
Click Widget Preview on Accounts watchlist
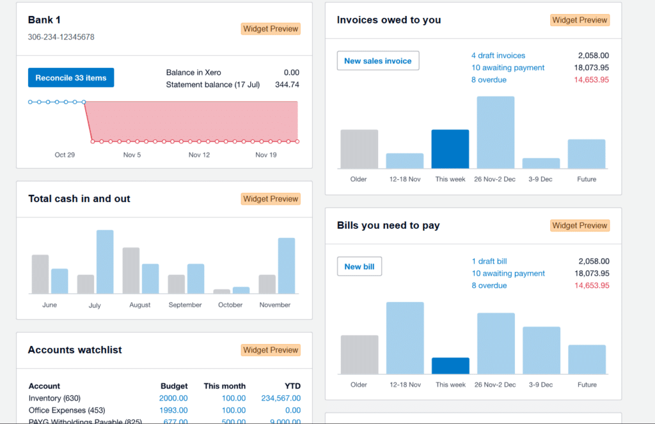pyautogui.click(x=270, y=350)
